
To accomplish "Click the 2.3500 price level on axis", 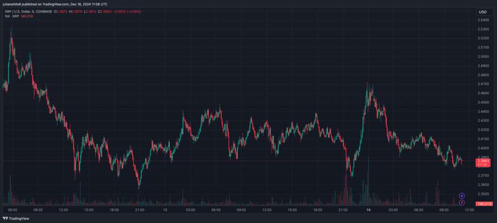I will pos(482,194).
